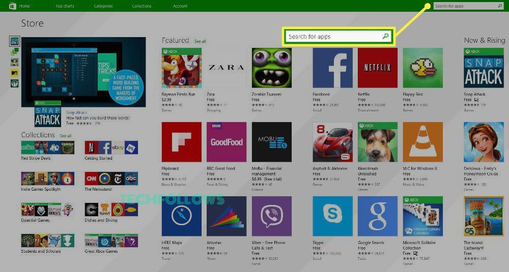Open the Facebook app tile
The width and height of the screenshot is (509, 272).
click(x=333, y=68)
